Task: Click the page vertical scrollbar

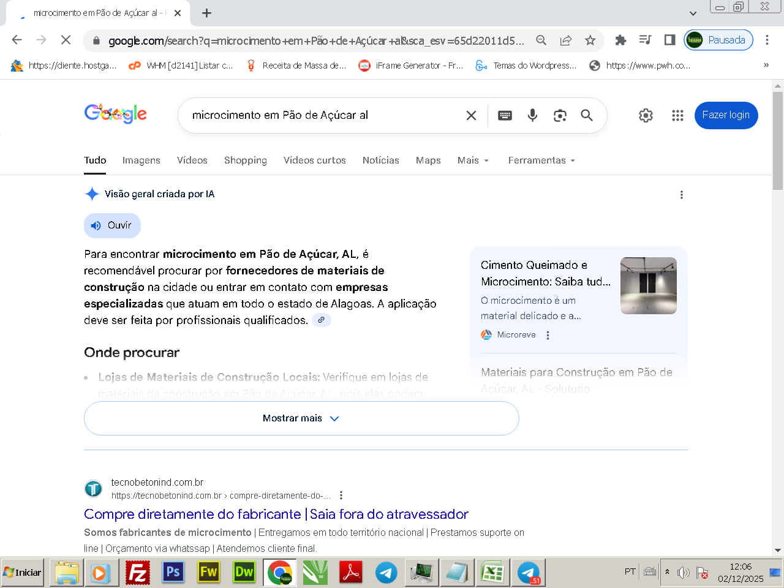Action: (777, 141)
